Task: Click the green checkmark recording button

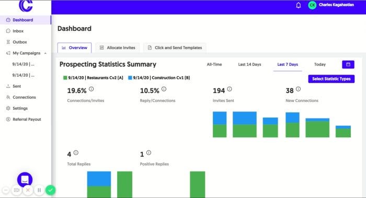Action: 50,190
